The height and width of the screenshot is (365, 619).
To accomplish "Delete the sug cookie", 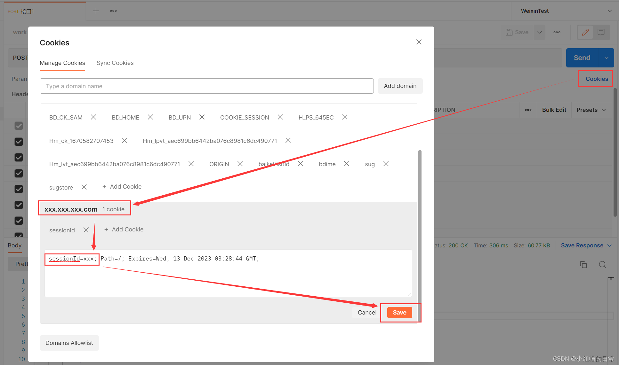I will click(x=386, y=164).
